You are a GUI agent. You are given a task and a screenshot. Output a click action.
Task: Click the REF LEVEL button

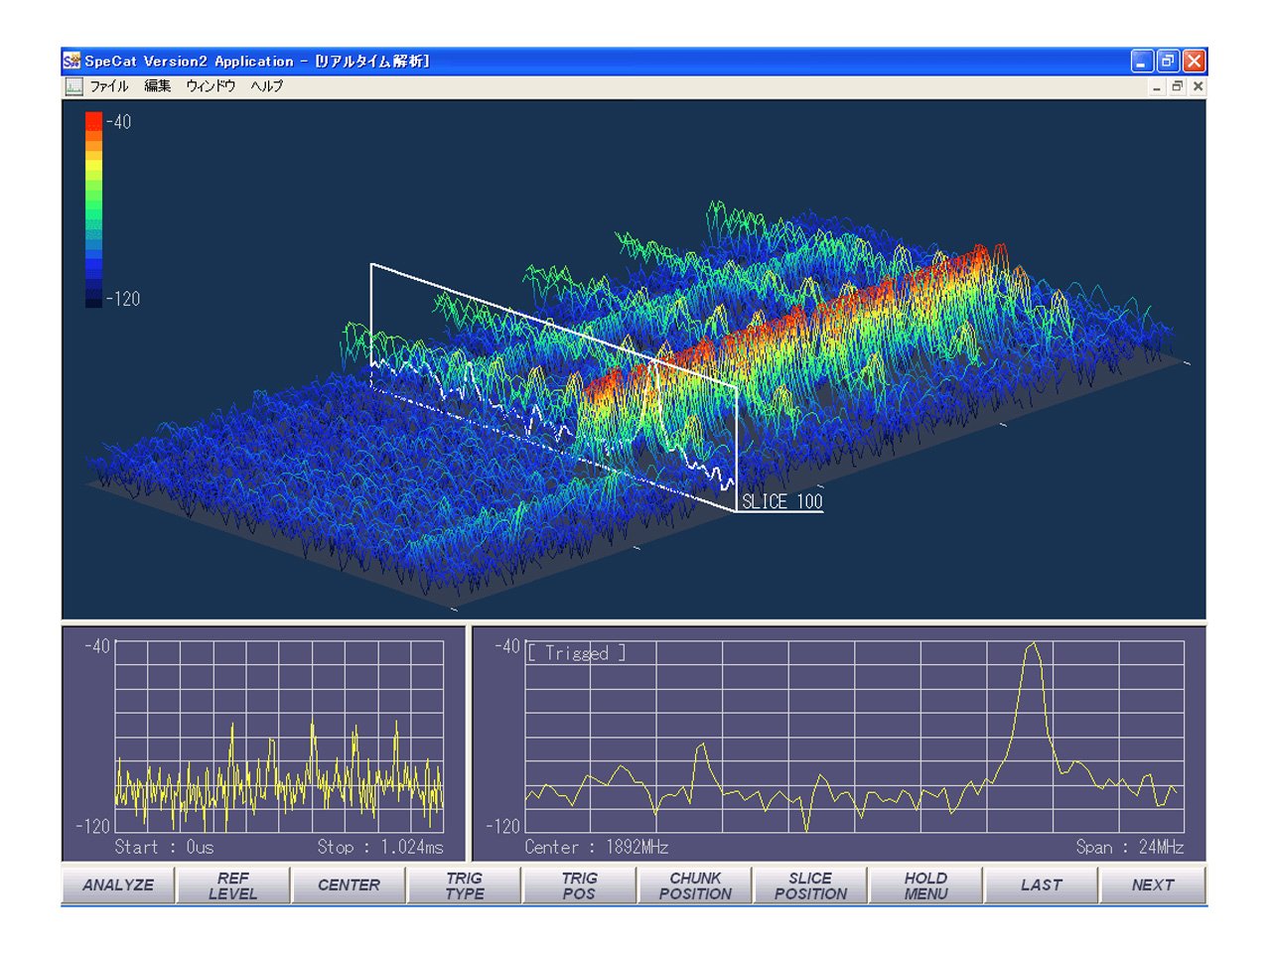[x=233, y=886]
